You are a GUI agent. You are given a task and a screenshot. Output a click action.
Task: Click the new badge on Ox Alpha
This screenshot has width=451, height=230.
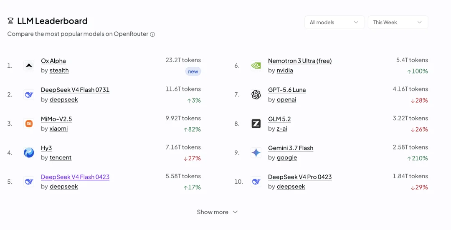point(193,71)
